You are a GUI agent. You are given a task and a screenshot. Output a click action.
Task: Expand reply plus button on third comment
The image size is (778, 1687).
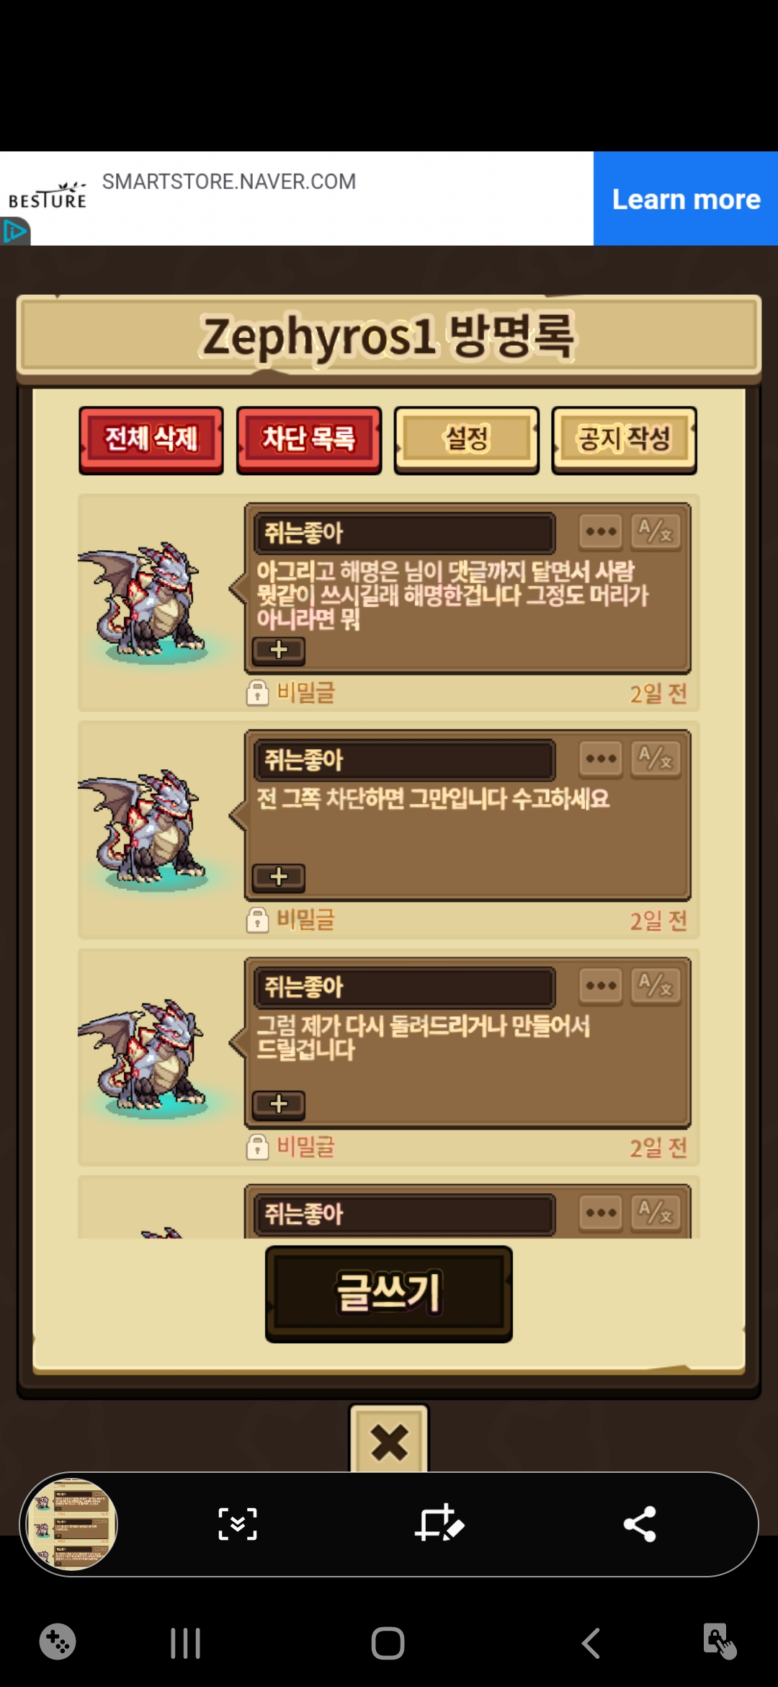tap(279, 1104)
